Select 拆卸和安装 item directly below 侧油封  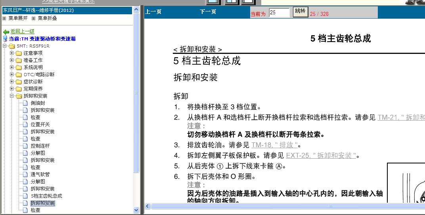click(42, 110)
